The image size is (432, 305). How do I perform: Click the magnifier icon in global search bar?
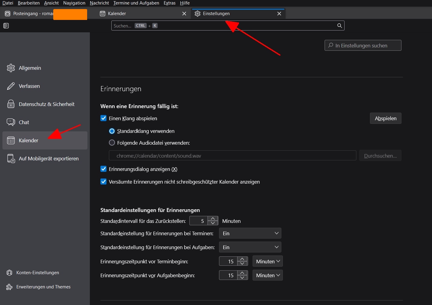pyautogui.click(x=339, y=26)
